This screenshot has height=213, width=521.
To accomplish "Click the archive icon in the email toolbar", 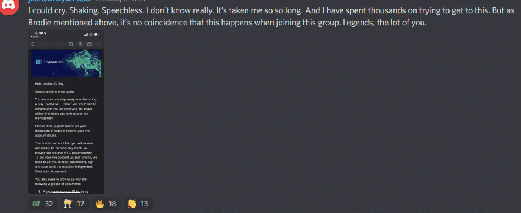I will pos(70,44).
